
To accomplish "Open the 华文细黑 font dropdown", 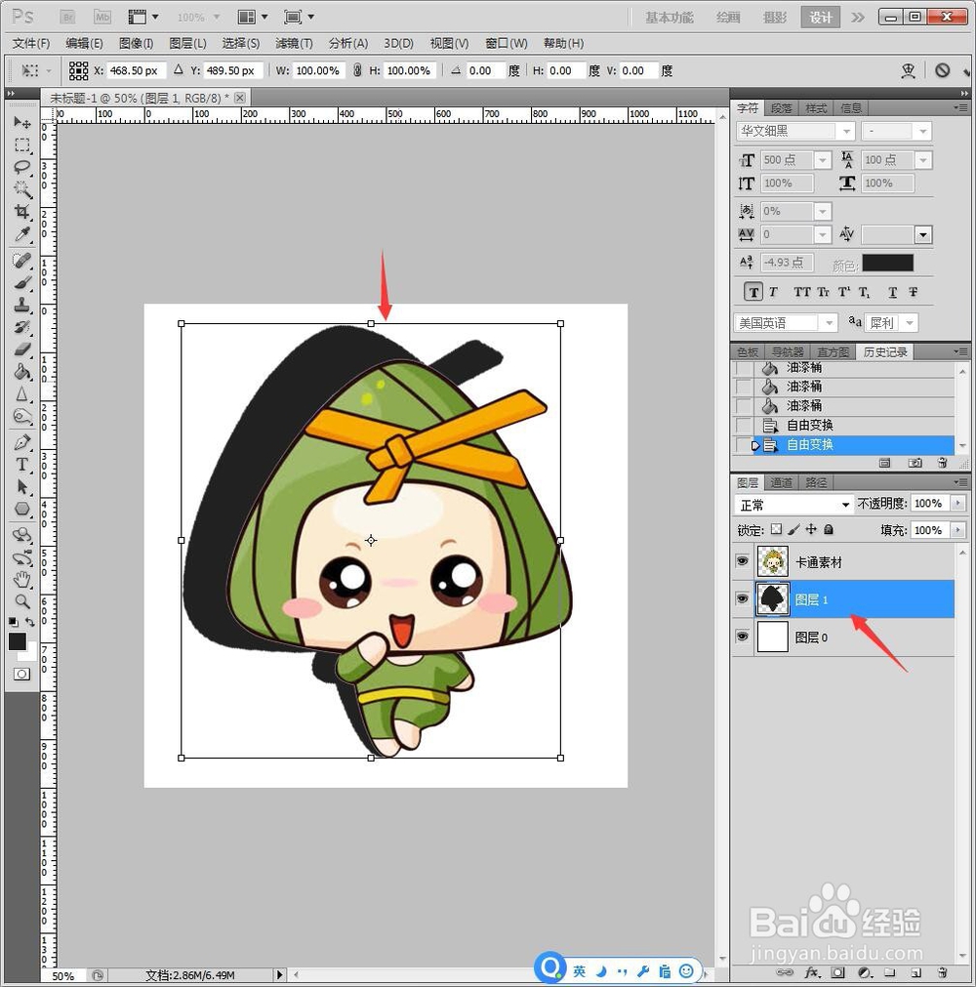I will 846,132.
